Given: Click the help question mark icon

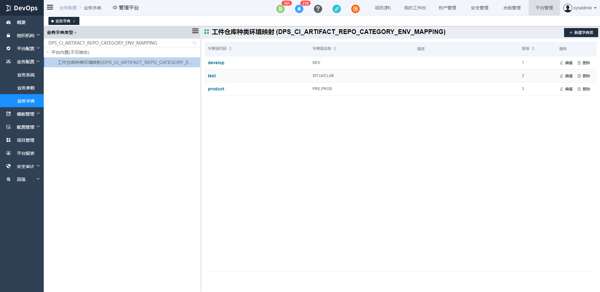Looking at the screenshot, I should point(318,9).
